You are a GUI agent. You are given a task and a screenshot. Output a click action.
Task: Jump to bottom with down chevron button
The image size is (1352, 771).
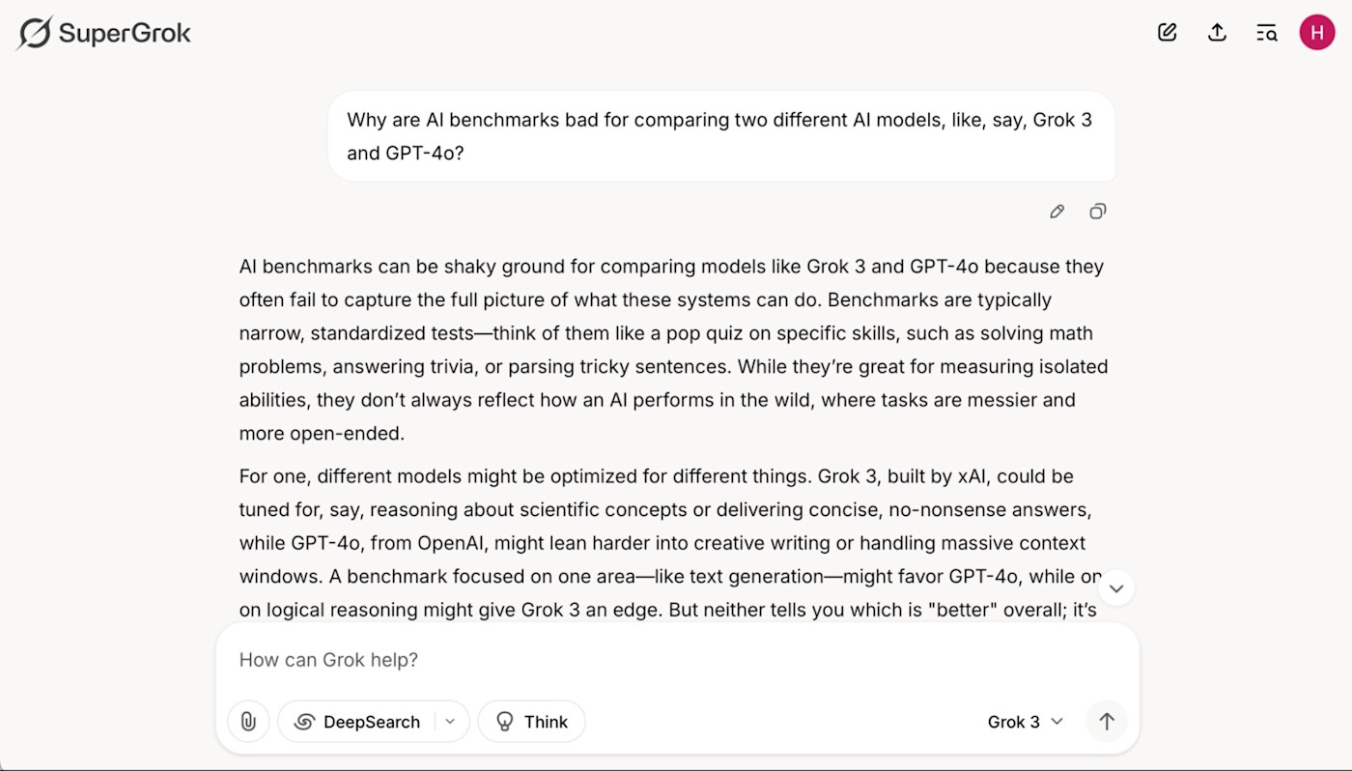click(1116, 588)
